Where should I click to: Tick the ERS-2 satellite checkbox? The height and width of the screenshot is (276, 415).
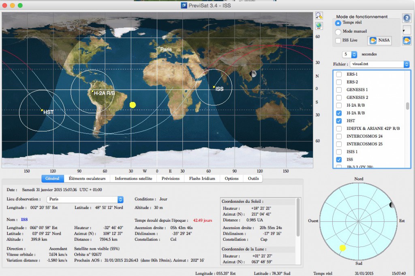[x=339, y=82]
